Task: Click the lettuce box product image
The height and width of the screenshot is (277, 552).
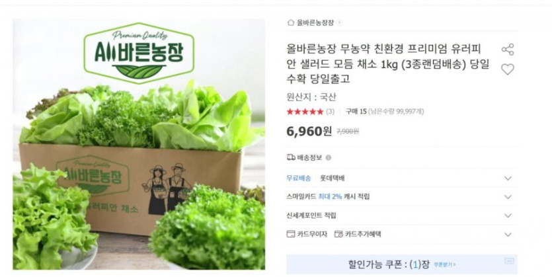Action: pyautogui.click(x=139, y=144)
